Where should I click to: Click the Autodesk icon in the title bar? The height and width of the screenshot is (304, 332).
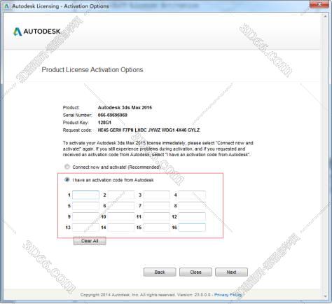tap(6, 6)
